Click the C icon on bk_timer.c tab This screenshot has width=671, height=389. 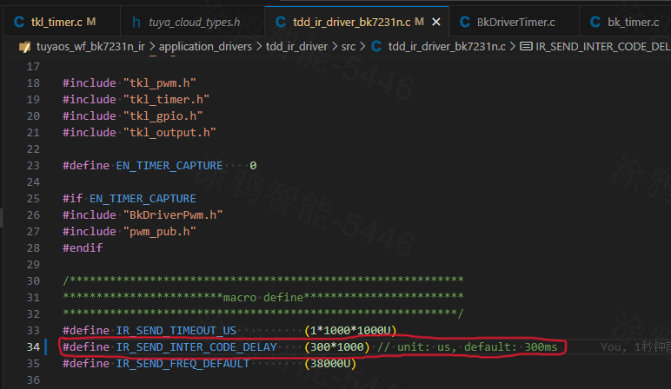click(x=594, y=20)
